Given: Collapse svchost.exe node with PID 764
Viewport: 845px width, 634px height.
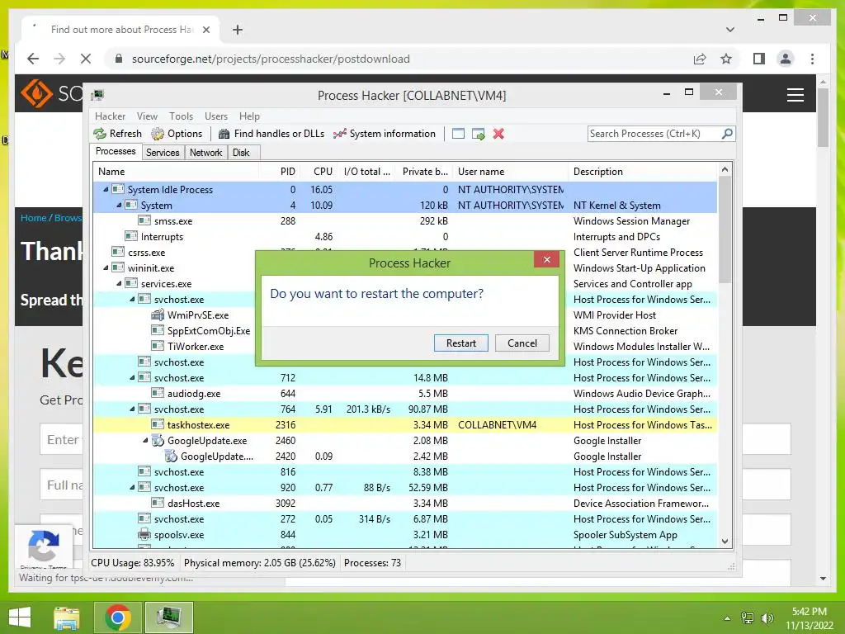Looking at the screenshot, I should (x=132, y=409).
